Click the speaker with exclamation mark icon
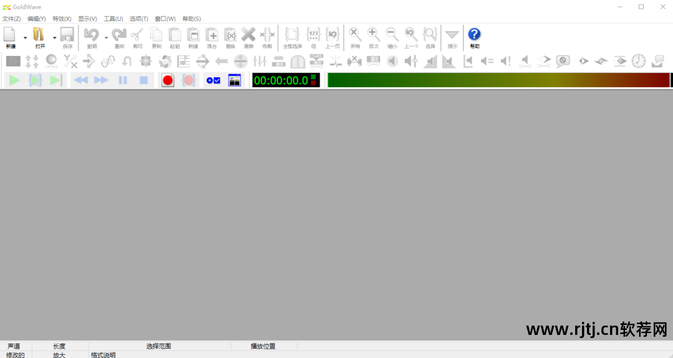Image resolution: width=673 pixels, height=358 pixels. tap(505, 61)
